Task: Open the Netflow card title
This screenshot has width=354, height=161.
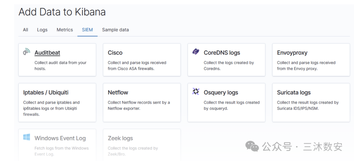Action: point(118,92)
